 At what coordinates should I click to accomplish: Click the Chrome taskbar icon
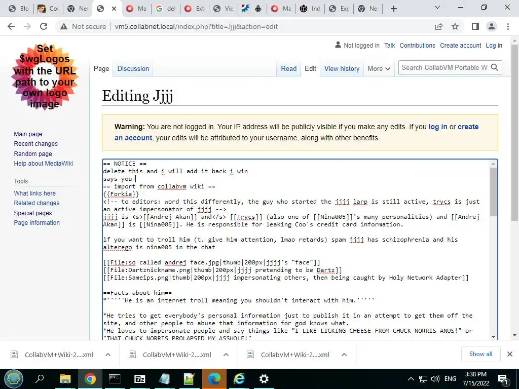pyautogui.click(x=90, y=379)
